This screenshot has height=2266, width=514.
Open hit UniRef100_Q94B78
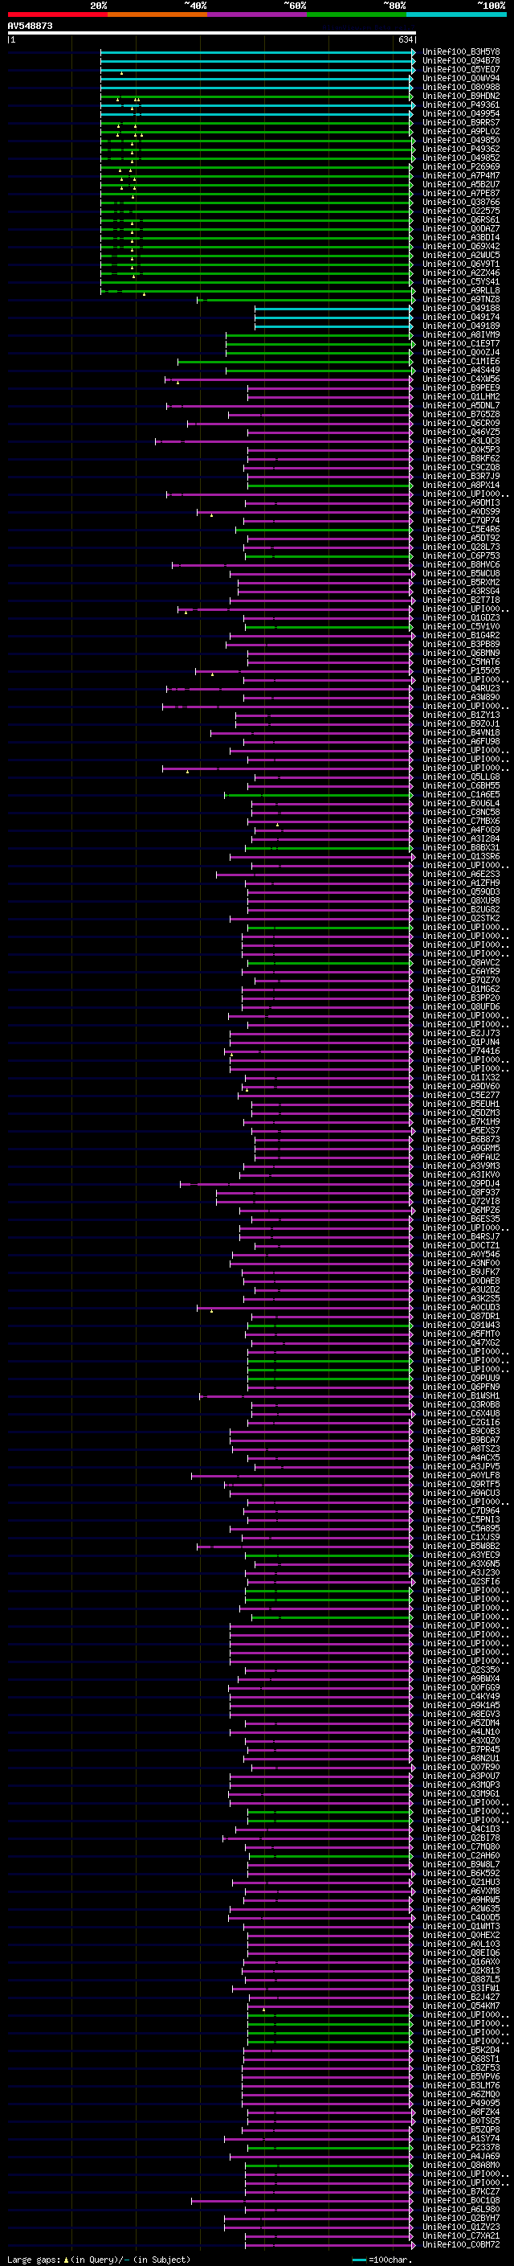click(x=461, y=61)
